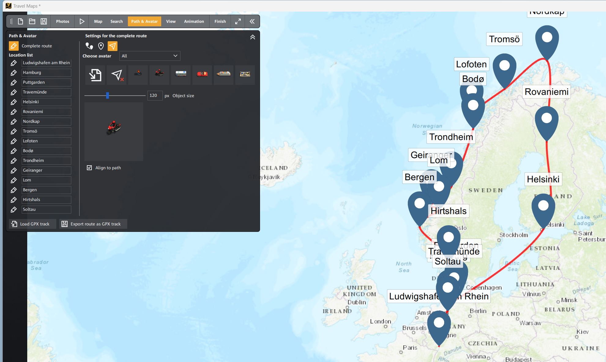This screenshot has height=362, width=606.
Task: Start preview with the play button
Action: click(82, 21)
